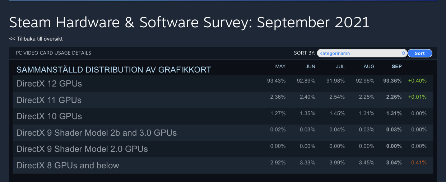Click the Steam Hardware & Software Survey title
The height and width of the screenshot is (182, 446).
(x=189, y=22)
